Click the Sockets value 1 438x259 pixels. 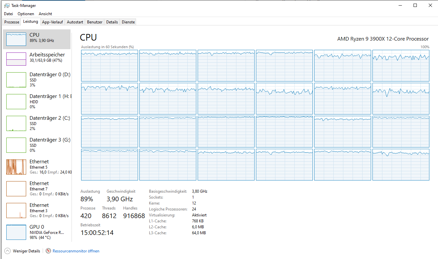click(x=193, y=197)
